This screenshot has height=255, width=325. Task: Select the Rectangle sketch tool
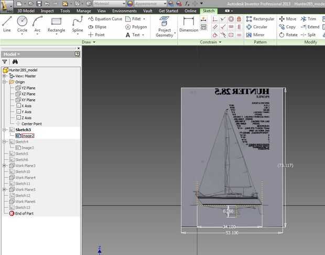click(56, 24)
